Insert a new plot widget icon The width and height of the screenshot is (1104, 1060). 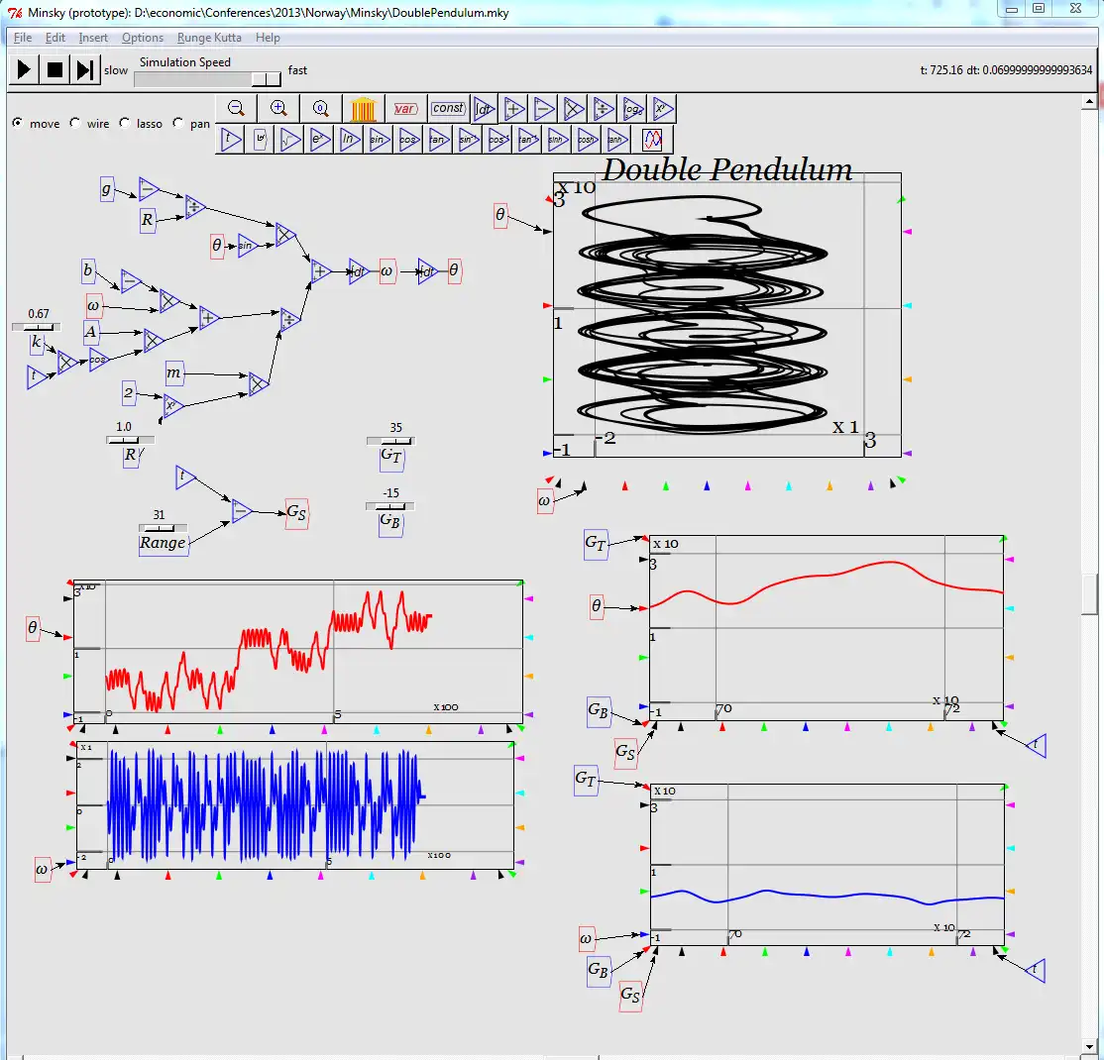pos(653,139)
